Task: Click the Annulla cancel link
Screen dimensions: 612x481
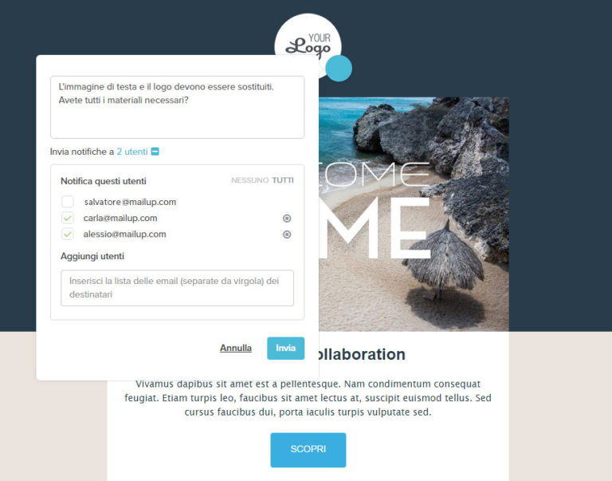Action: (236, 348)
